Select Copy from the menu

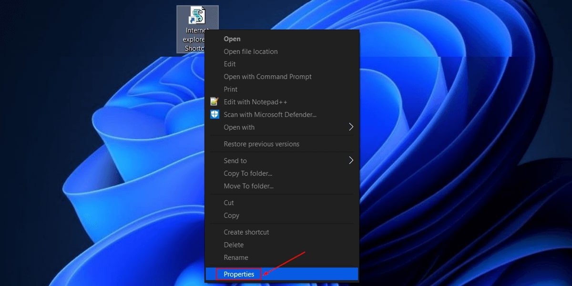[231, 215]
